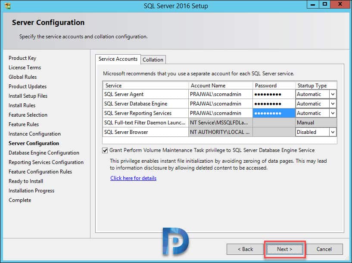
Task: Select Feature Rules step in sidebar
Action: [x=24, y=124]
